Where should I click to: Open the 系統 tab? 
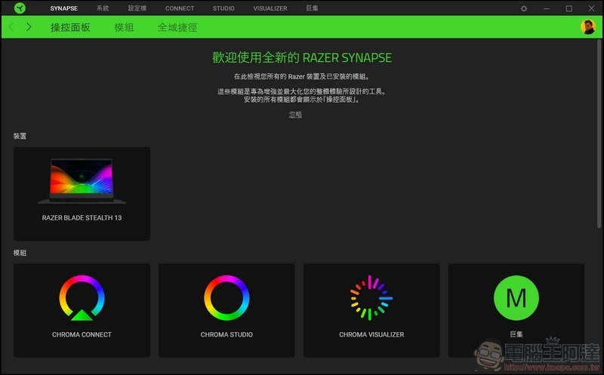click(x=103, y=8)
